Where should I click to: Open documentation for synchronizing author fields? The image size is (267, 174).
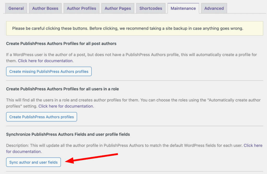253,145
